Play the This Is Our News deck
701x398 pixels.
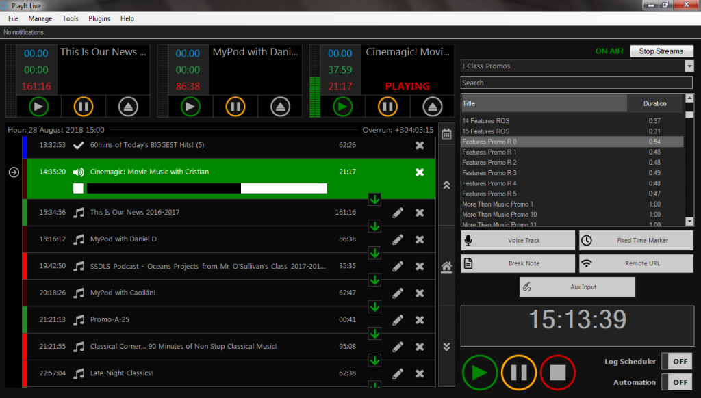click(38, 107)
